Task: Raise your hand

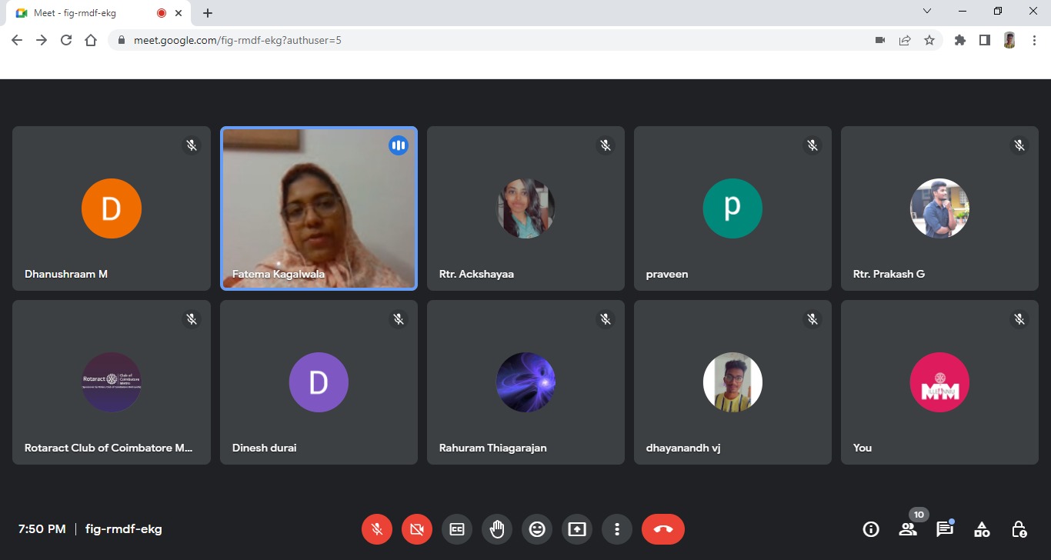Action: tap(497, 529)
